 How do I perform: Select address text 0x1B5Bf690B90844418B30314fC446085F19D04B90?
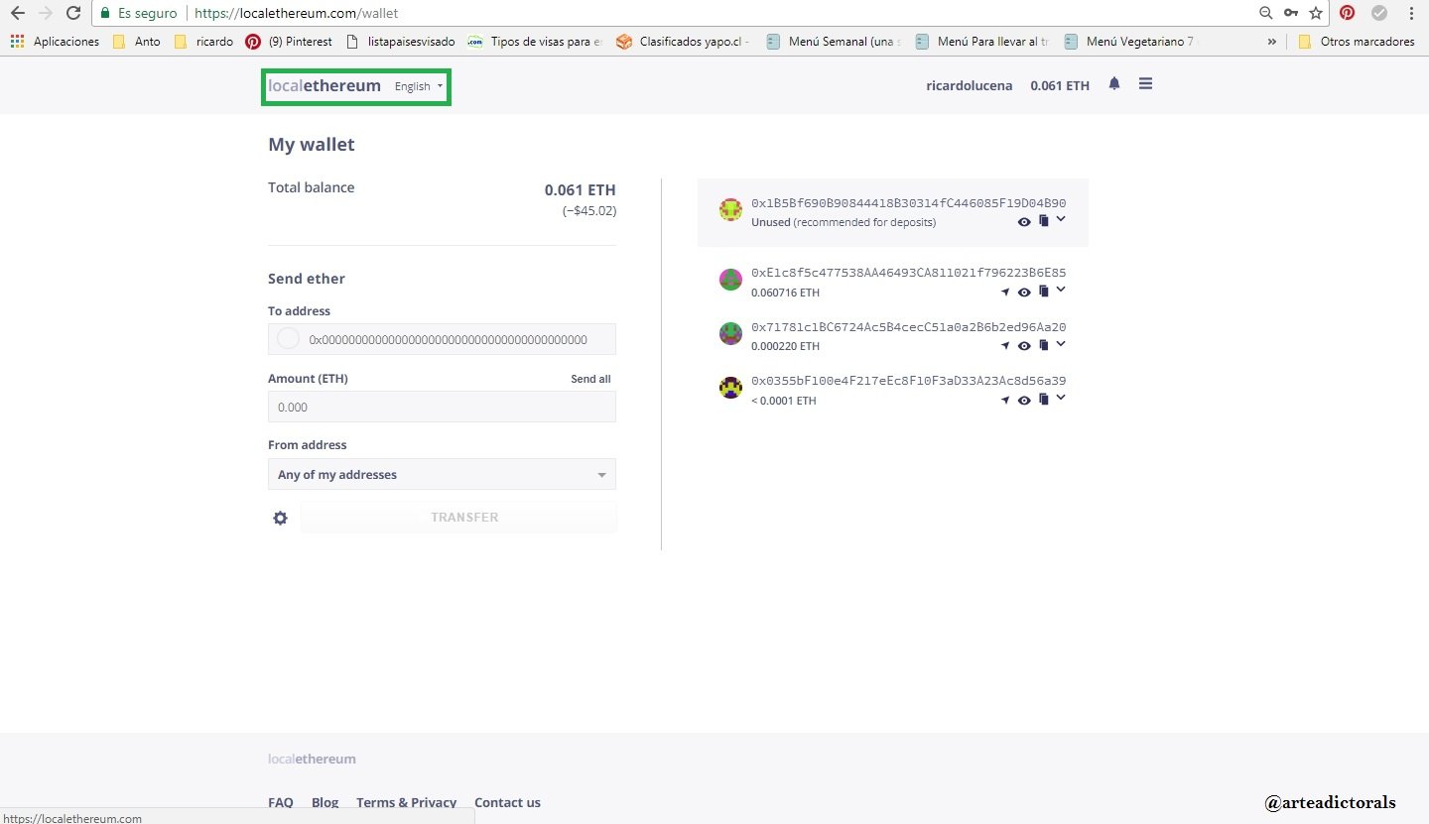pyautogui.click(x=908, y=202)
